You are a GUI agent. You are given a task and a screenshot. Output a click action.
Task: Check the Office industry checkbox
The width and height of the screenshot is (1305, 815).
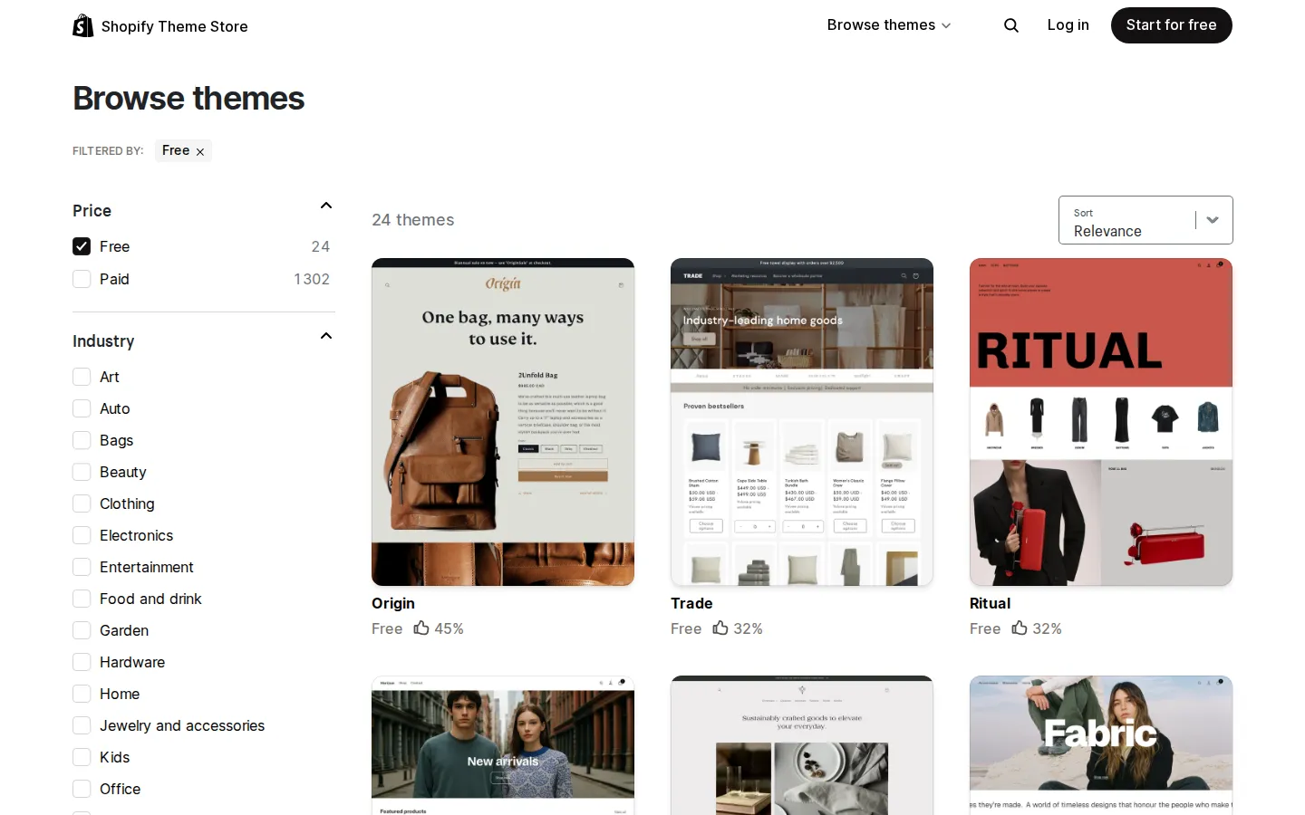click(x=82, y=789)
